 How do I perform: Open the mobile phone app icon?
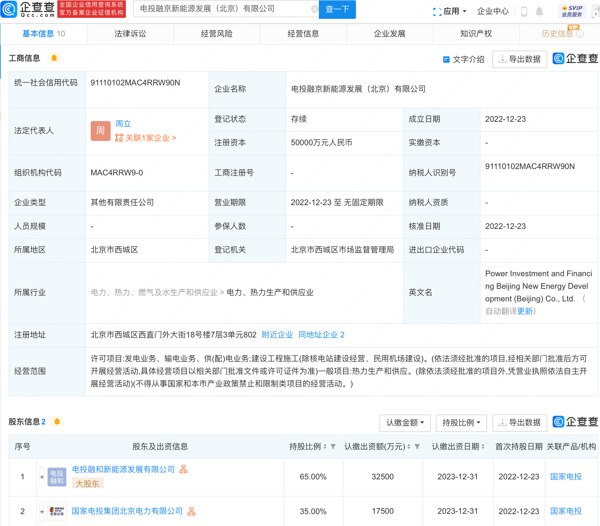pos(524,12)
